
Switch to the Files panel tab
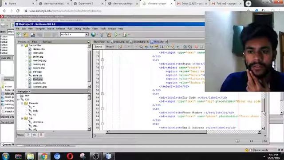coord(35,42)
